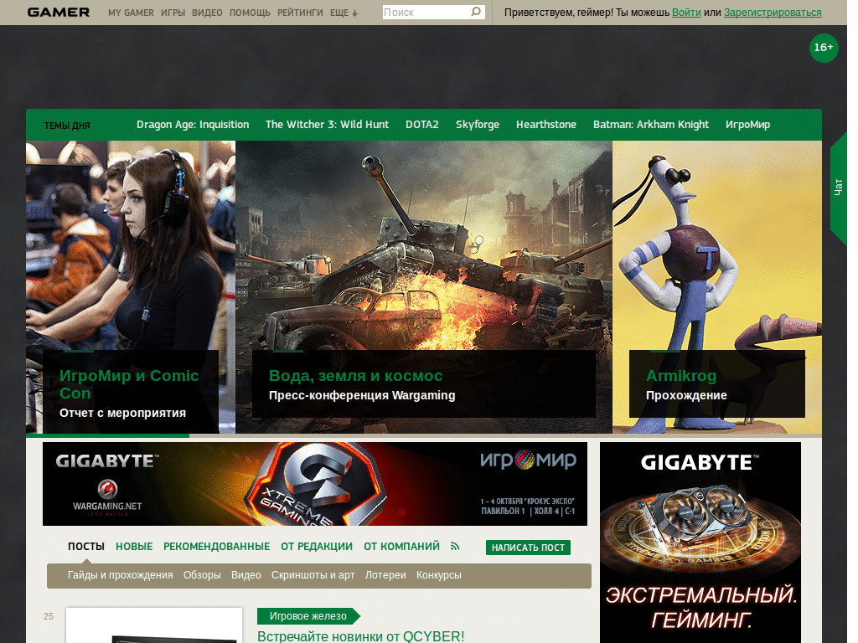The height and width of the screenshot is (643, 858).
Task: Click НАПИСАТЬ ПОСТ button
Action: [528, 548]
